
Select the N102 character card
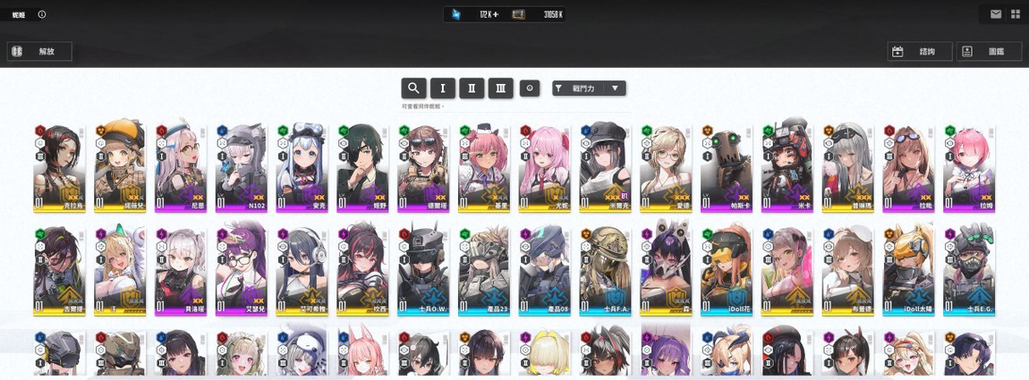241,167
